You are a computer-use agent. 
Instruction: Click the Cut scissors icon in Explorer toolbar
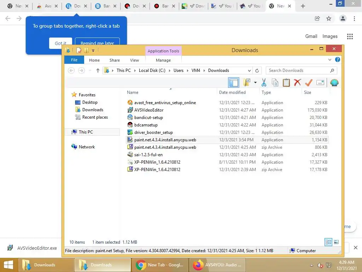pyautogui.click(x=264, y=82)
